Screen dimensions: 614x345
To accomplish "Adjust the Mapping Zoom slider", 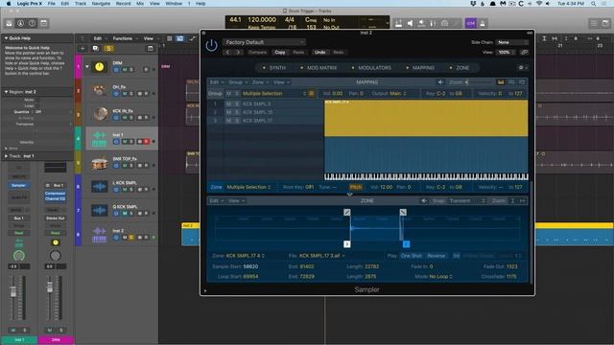I will (x=481, y=82).
